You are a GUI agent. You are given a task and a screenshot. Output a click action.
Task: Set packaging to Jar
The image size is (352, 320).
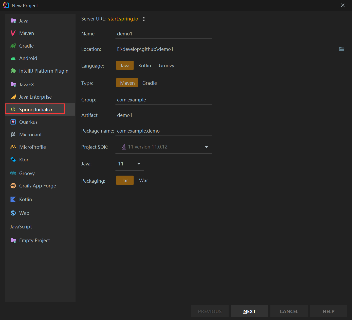(x=125, y=180)
